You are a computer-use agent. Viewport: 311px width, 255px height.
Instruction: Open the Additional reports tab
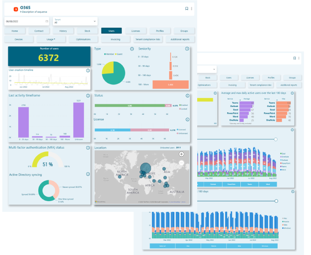click(180, 39)
